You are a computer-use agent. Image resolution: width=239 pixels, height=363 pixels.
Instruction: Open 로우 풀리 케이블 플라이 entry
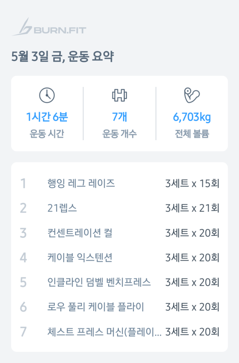point(96,307)
